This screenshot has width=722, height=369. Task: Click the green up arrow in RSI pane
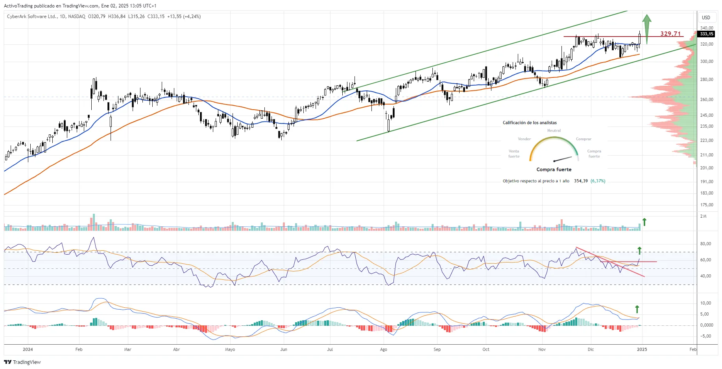click(x=639, y=251)
